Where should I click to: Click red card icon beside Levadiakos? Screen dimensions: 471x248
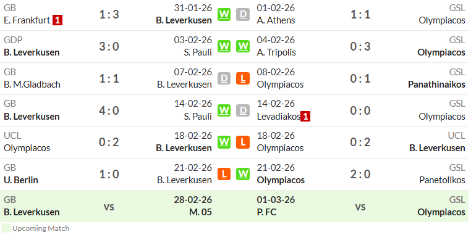click(305, 117)
